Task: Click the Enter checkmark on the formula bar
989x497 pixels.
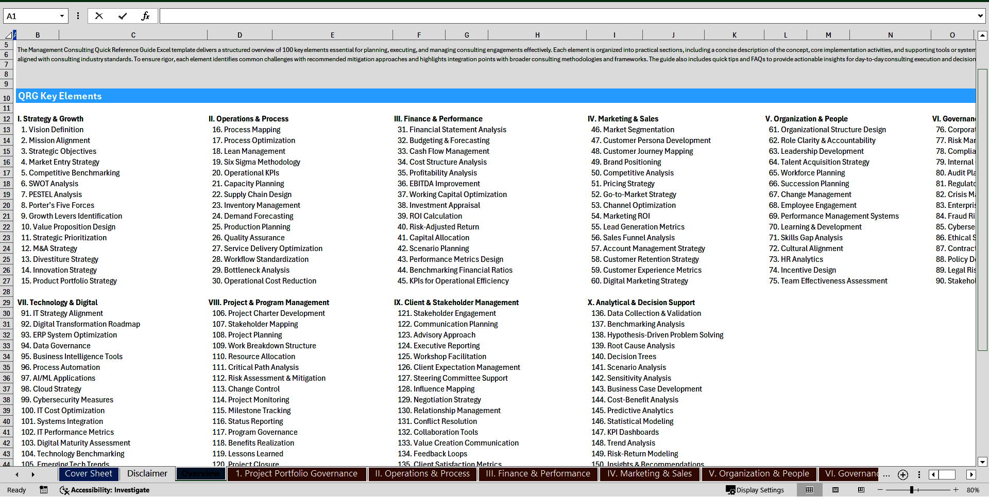Action: coord(122,15)
